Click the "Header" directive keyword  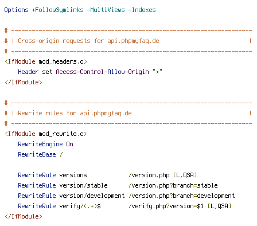click(28, 72)
